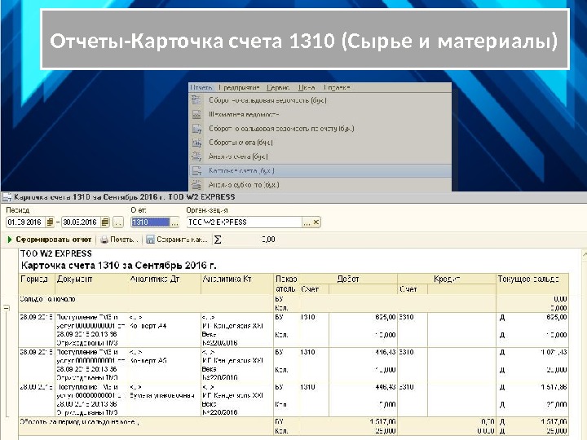Open calendar for period start date

(50, 222)
